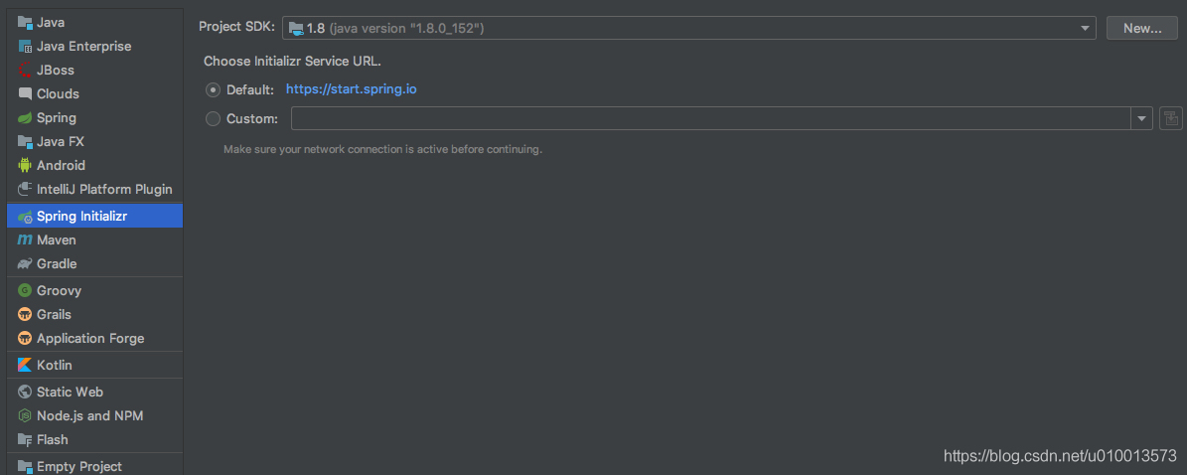Select Spring Initializr project type

81,216
